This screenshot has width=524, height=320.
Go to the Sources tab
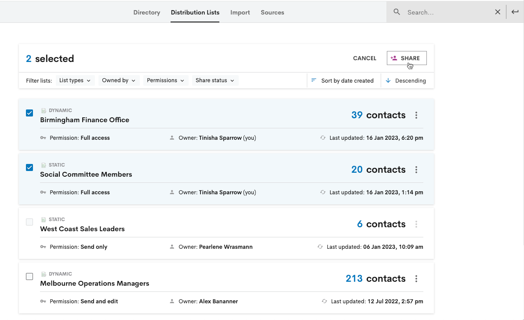tap(273, 12)
